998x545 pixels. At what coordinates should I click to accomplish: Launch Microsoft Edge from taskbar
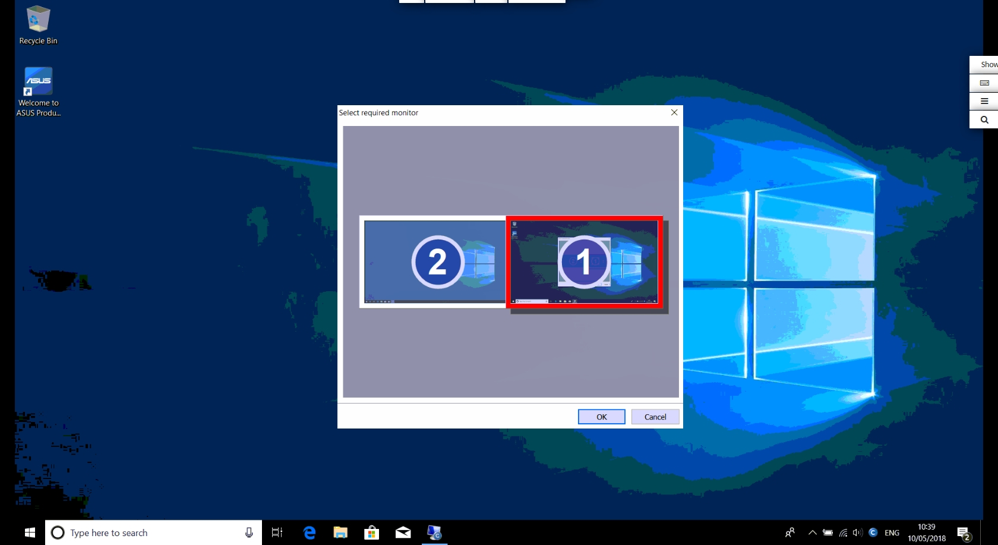[309, 533]
